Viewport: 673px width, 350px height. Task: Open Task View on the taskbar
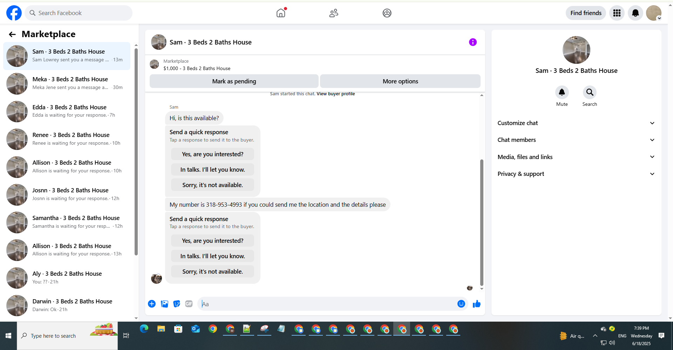[126, 336]
